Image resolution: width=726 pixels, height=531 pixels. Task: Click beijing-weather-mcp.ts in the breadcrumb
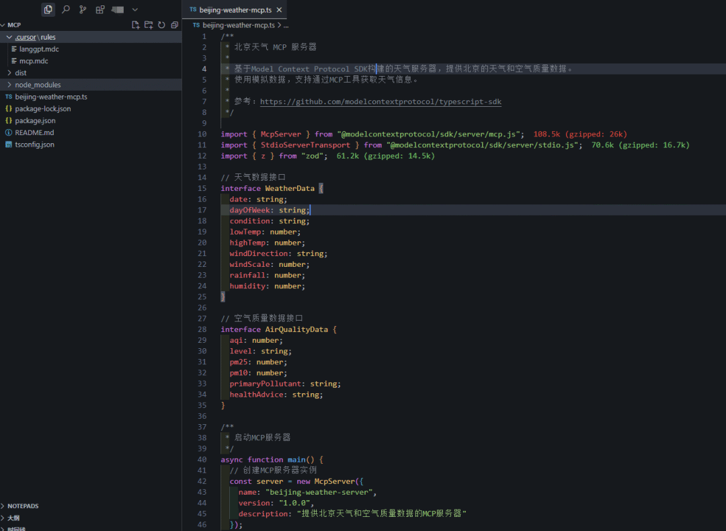click(x=239, y=26)
